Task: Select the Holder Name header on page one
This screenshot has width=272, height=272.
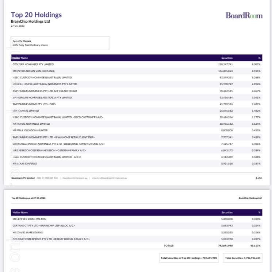Action: coord(20,58)
